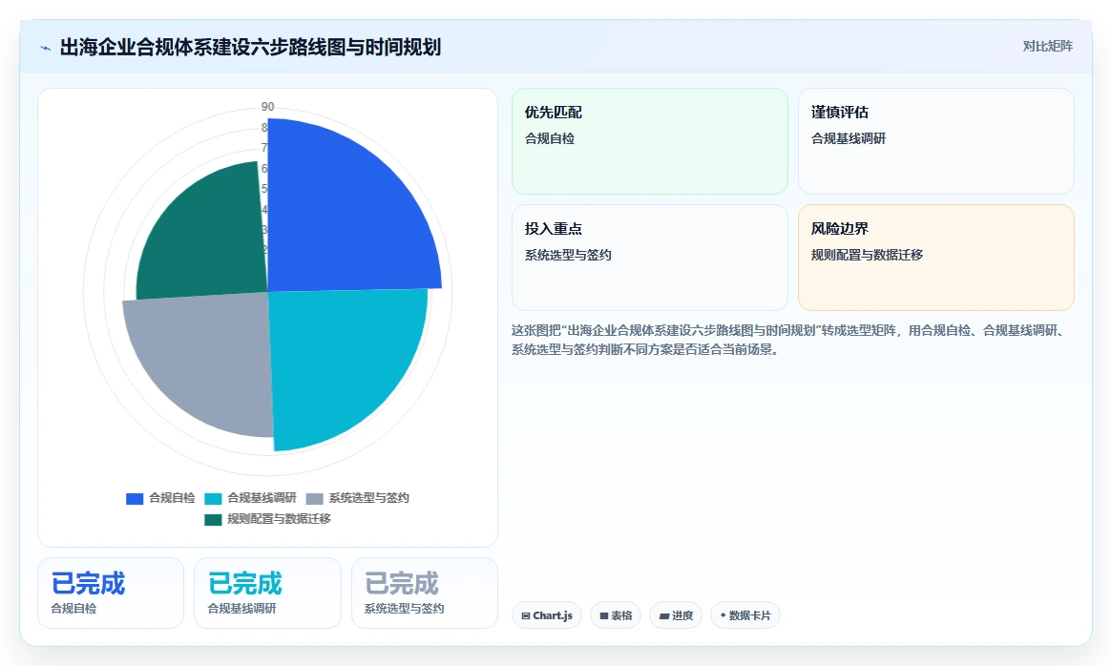Toggle the 规则配置与数据迁移 legend swatch
Screen dimensions: 1112x666
tap(213, 520)
